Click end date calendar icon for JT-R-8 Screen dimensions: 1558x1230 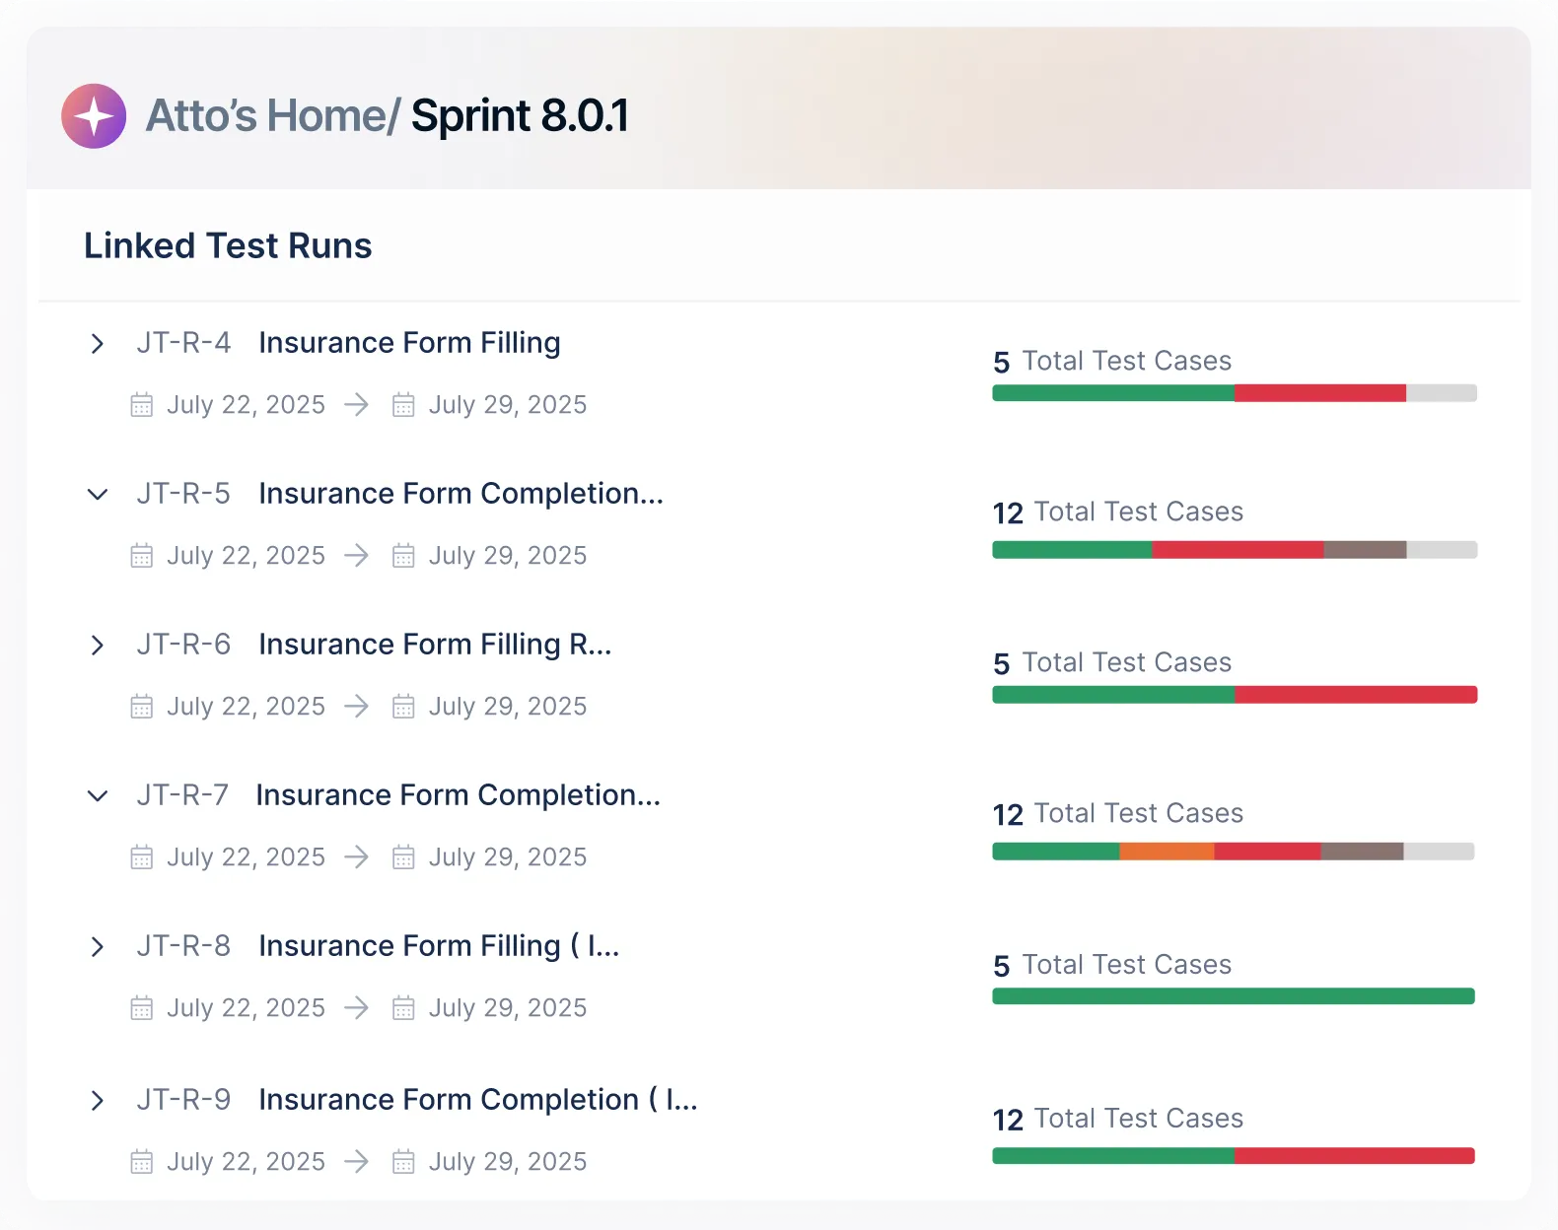(403, 1008)
